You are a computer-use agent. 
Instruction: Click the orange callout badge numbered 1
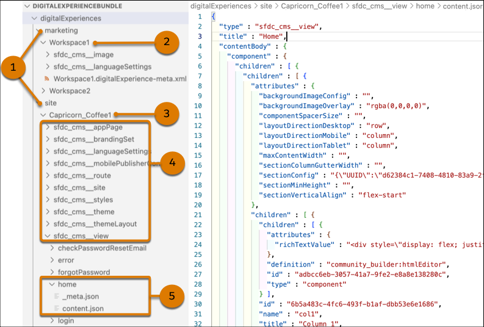coord(12,67)
